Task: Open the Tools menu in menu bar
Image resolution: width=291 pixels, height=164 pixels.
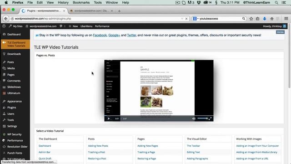Action: (98, 3)
